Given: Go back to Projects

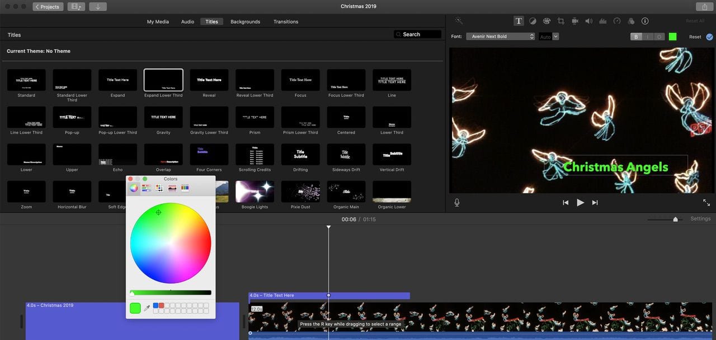Looking at the screenshot, I should point(48,7).
